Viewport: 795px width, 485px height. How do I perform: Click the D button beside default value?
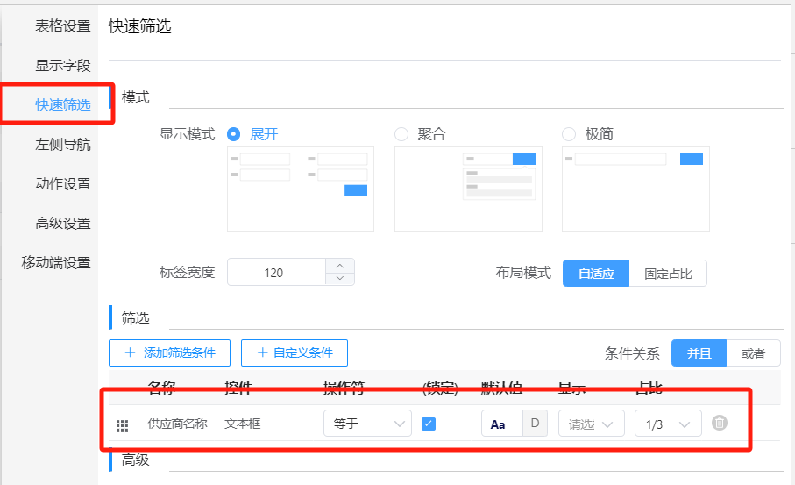(535, 424)
